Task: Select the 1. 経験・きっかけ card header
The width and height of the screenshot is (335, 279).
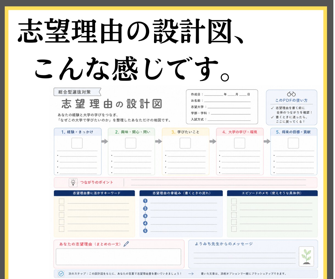Action: coord(78,132)
